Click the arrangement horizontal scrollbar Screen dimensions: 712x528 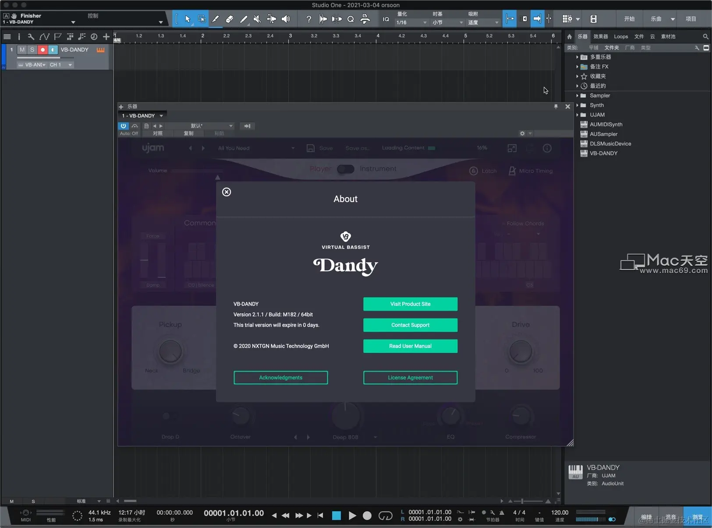coord(130,501)
